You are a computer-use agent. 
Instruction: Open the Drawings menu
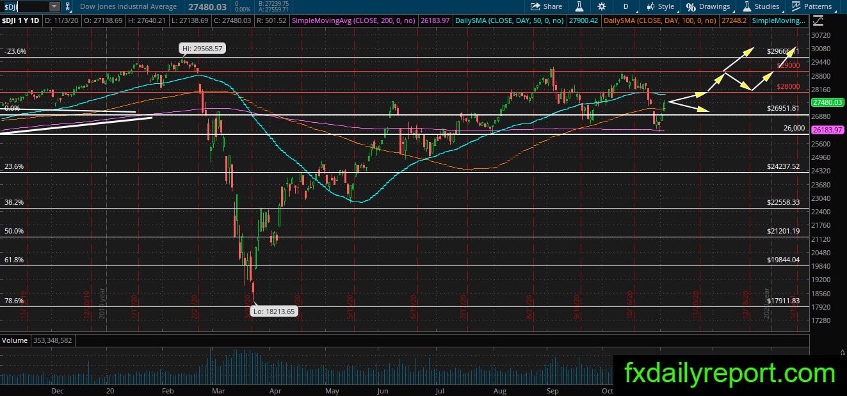click(708, 6)
